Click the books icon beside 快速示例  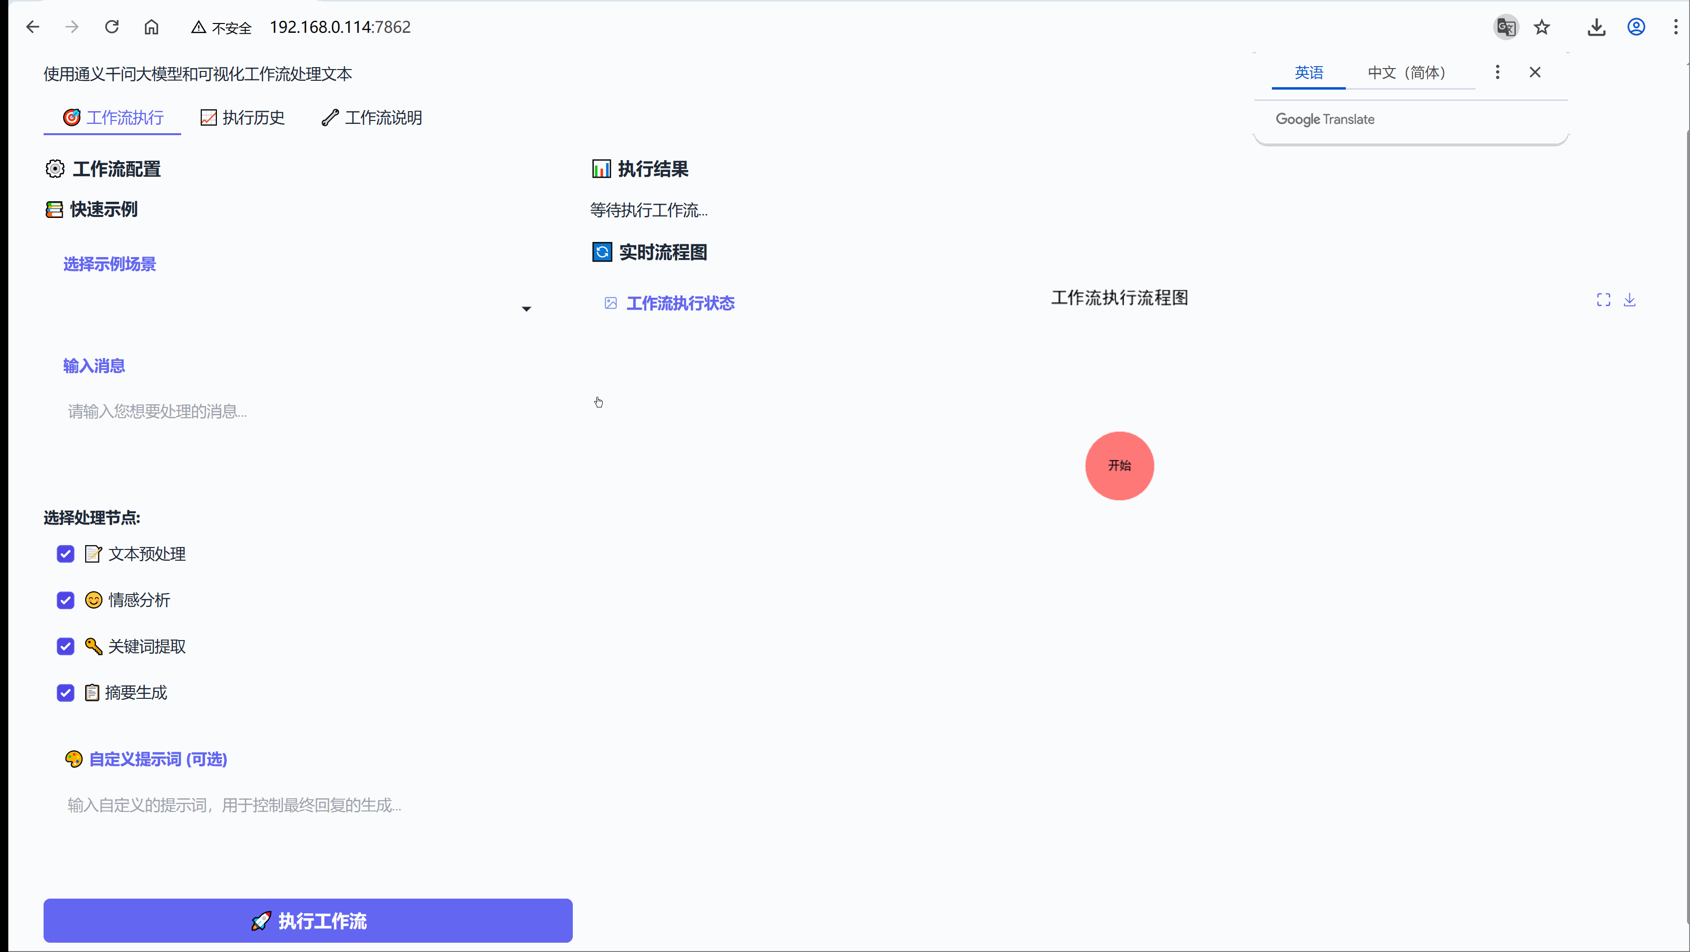[x=54, y=209]
